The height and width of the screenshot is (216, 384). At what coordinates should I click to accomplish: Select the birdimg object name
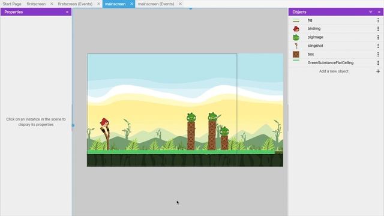pyautogui.click(x=314, y=29)
